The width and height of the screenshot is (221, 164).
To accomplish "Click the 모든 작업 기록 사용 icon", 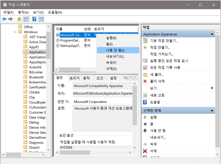I will [x=145, y=68].
